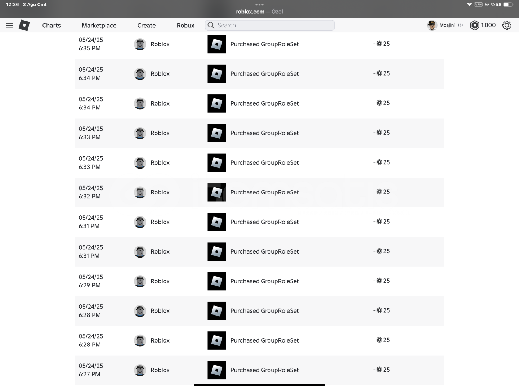Open Roblox user link for 6:35 PM transaction
Screen dimensions: 519x389
tap(160, 44)
